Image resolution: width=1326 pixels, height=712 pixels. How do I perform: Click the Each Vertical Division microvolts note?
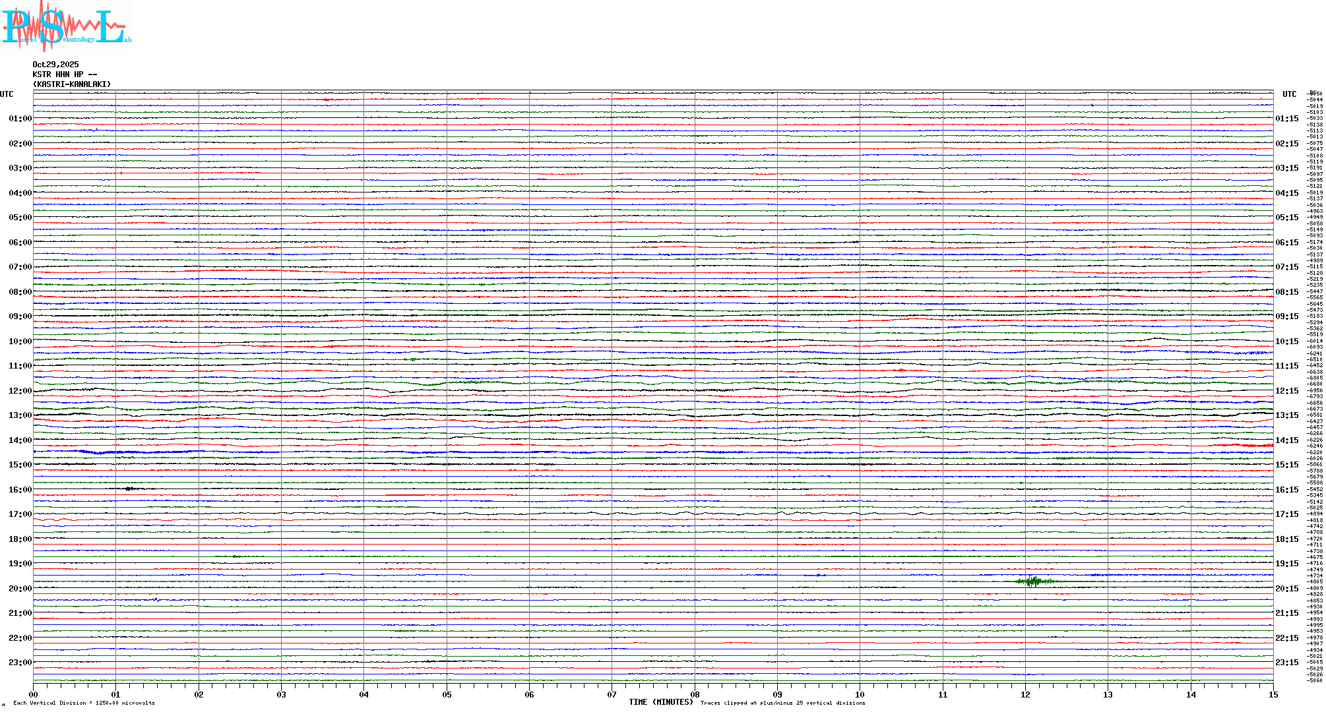(84, 703)
